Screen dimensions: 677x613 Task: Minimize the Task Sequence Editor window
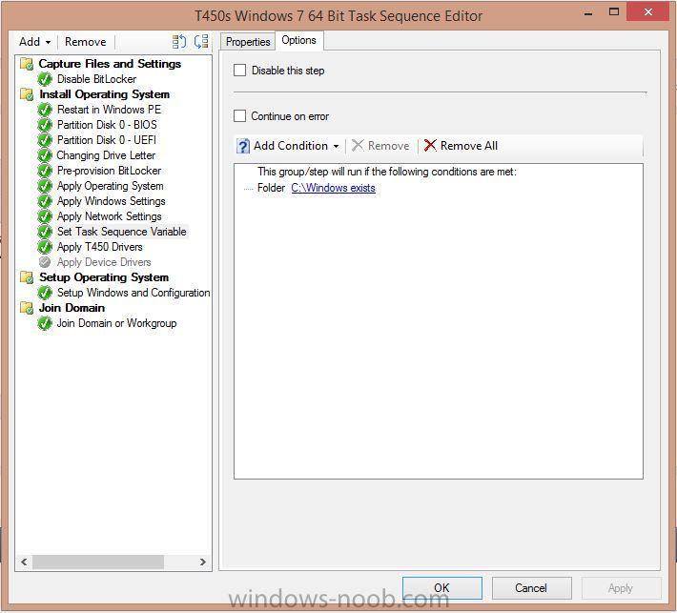click(588, 13)
